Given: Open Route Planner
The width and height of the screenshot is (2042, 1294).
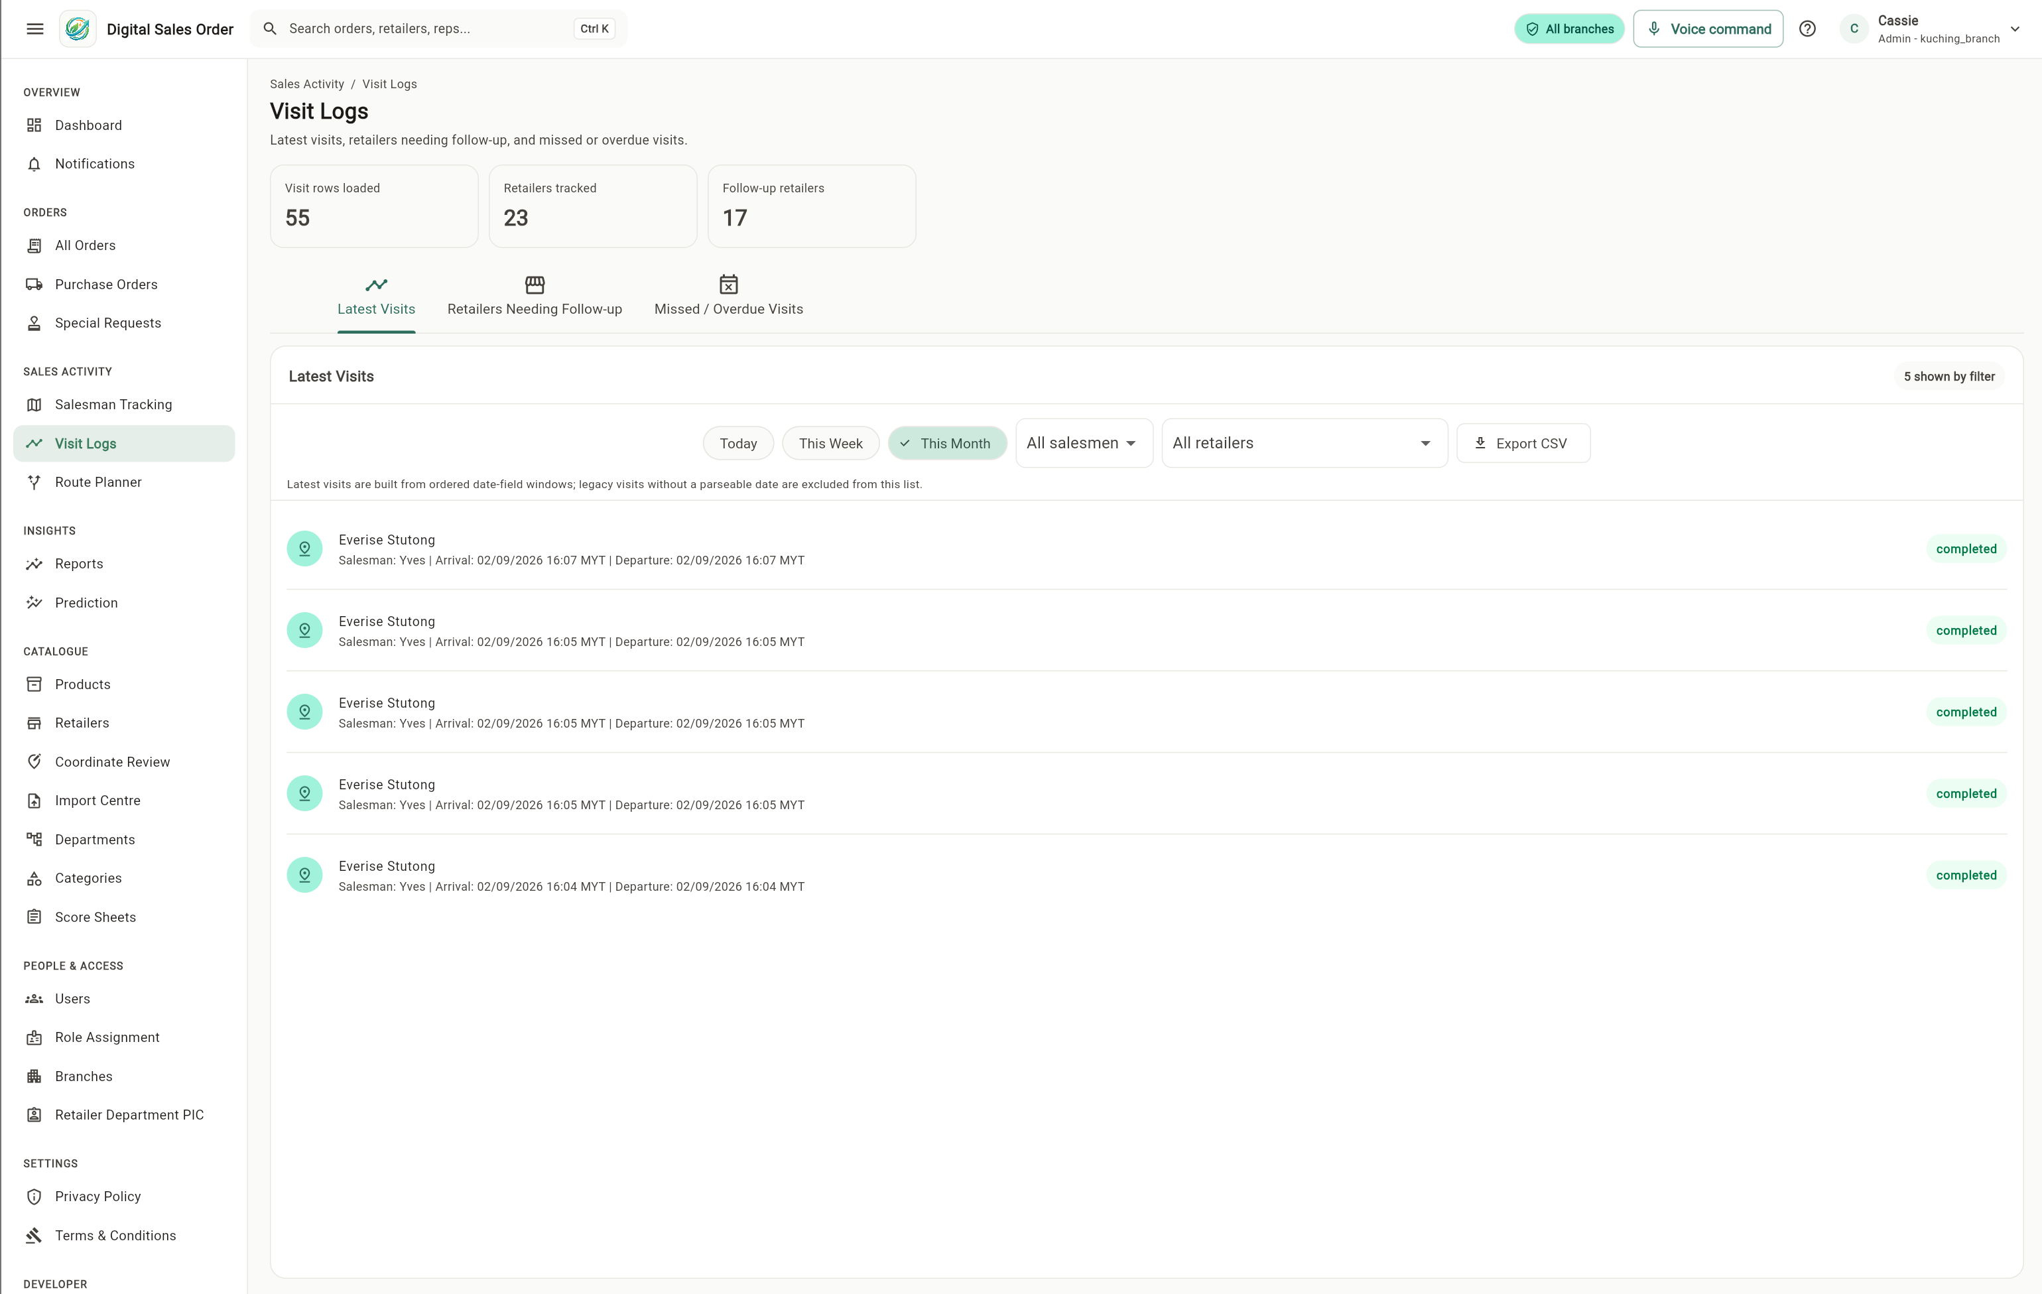Looking at the screenshot, I should (124, 482).
